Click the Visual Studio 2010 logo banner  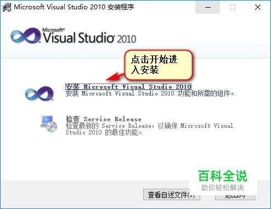pos(73,36)
